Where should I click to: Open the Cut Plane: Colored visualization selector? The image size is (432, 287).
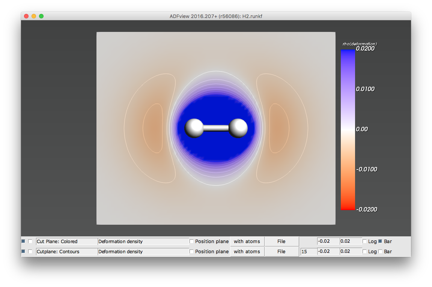coord(66,241)
